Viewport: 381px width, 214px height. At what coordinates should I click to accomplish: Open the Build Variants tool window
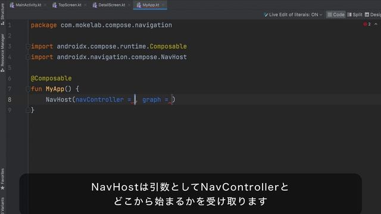[x=2, y=206]
